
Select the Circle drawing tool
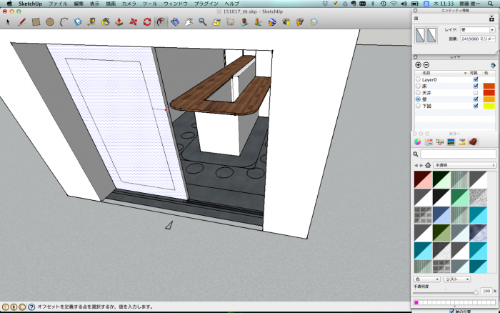(x=50, y=22)
